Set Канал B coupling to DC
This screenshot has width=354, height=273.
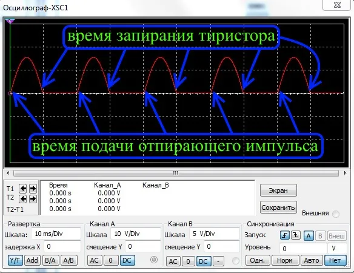204,261
